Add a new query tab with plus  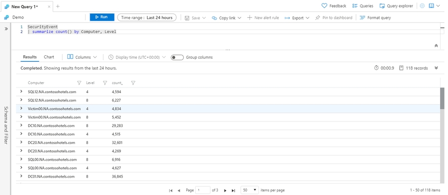pyautogui.click(x=58, y=6)
